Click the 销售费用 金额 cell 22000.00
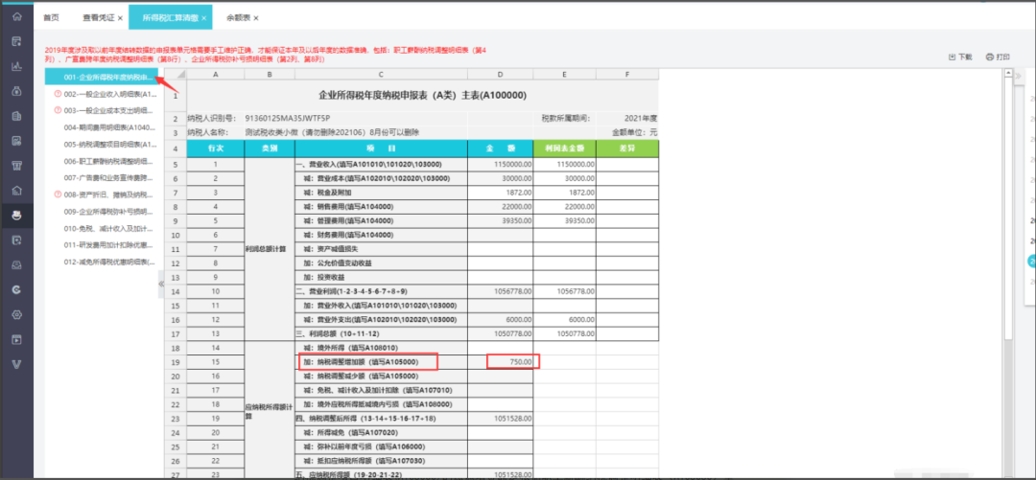Viewport: 1036px width, 480px height. click(500, 207)
